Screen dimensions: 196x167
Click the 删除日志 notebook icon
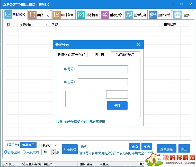pyautogui.click(x=32, y=15)
